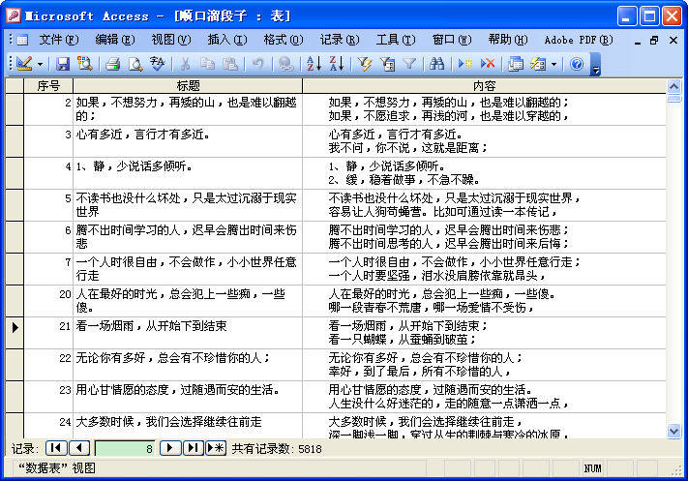Open the 插入(I) menu
The width and height of the screenshot is (688, 481).
[x=227, y=40]
